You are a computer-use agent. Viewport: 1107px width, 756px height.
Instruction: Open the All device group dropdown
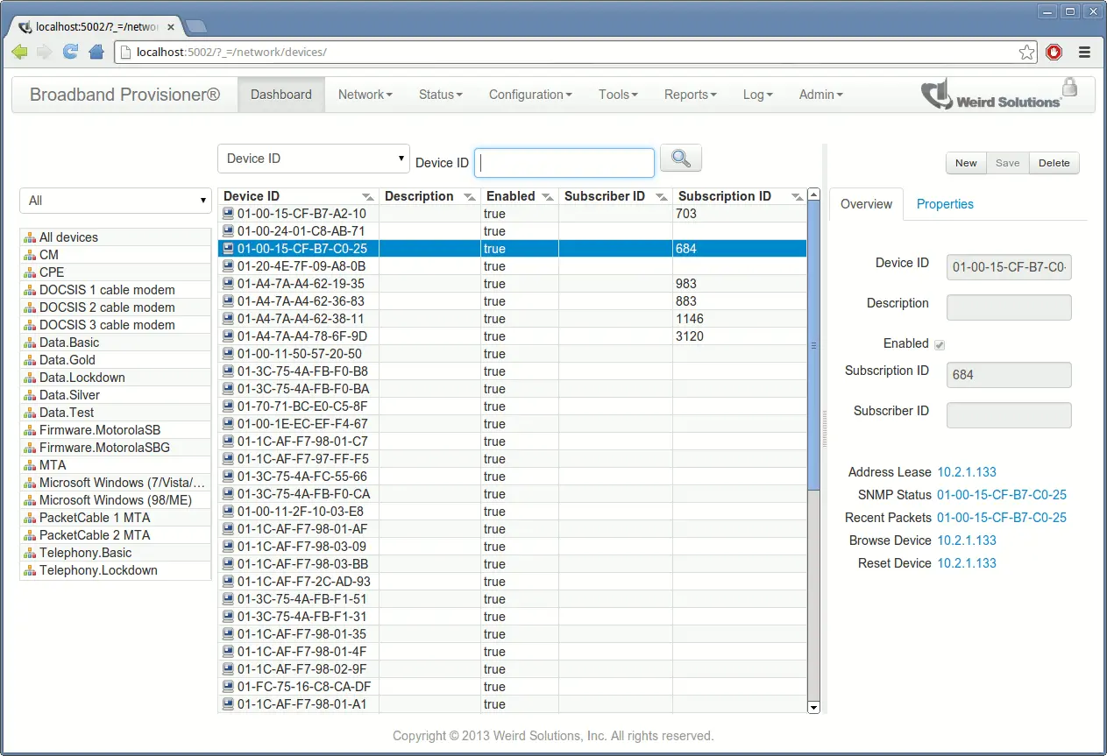coord(115,201)
